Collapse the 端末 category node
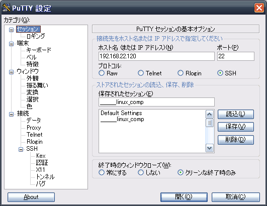The height and width of the screenshot is (206, 267). click(x=11, y=44)
